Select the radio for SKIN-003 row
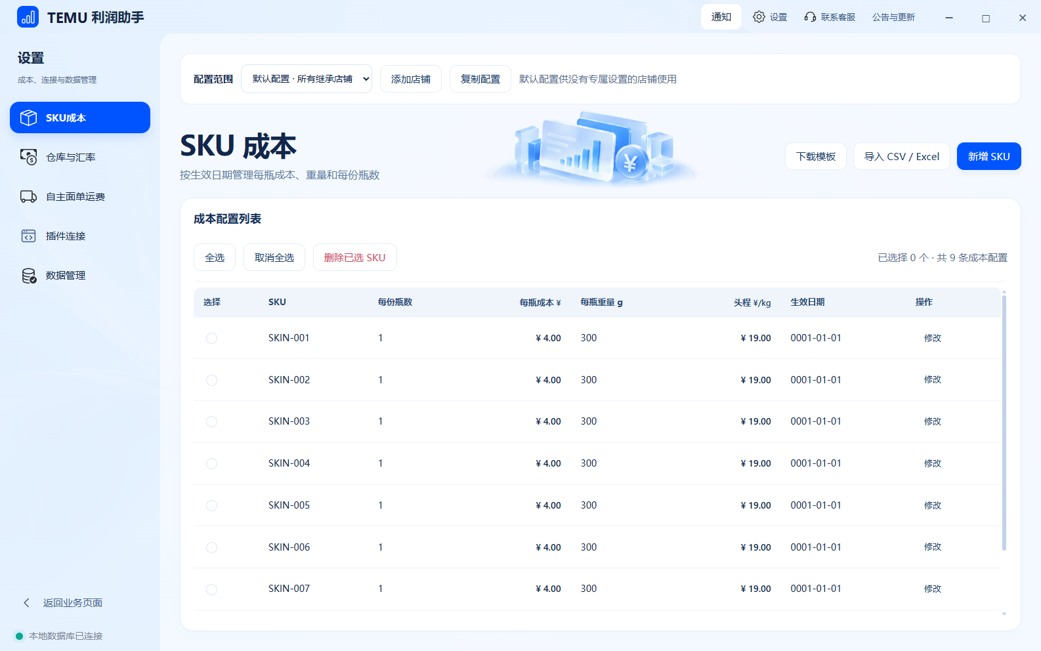Image resolution: width=1041 pixels, height=651 pixels. tap(211, 421)
